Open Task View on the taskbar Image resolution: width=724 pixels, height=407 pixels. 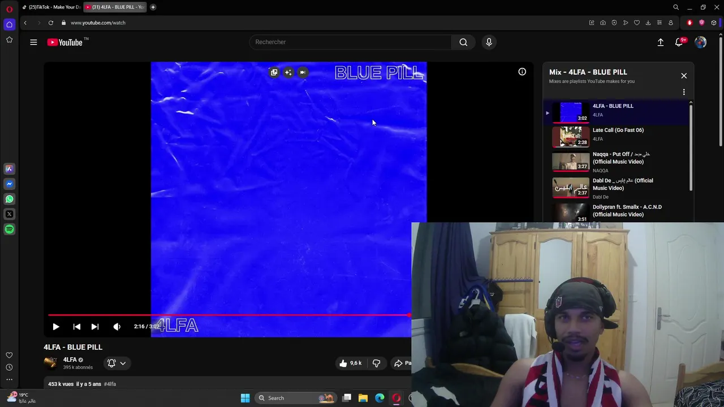(347, 398)
